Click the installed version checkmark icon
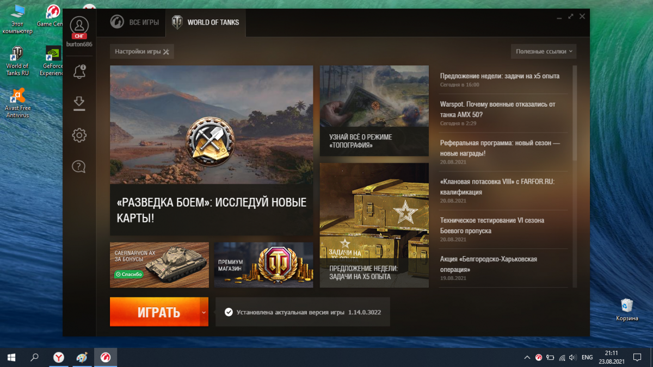The height and width of the screenshot is (367, 653). pyautogui.click(x=229, y=312)
